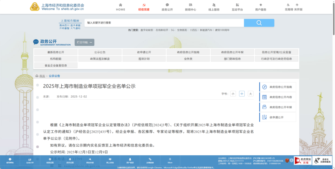The image size is (335, 169).
Task: Set font size to 中
Action: click(x=242, y=94)
